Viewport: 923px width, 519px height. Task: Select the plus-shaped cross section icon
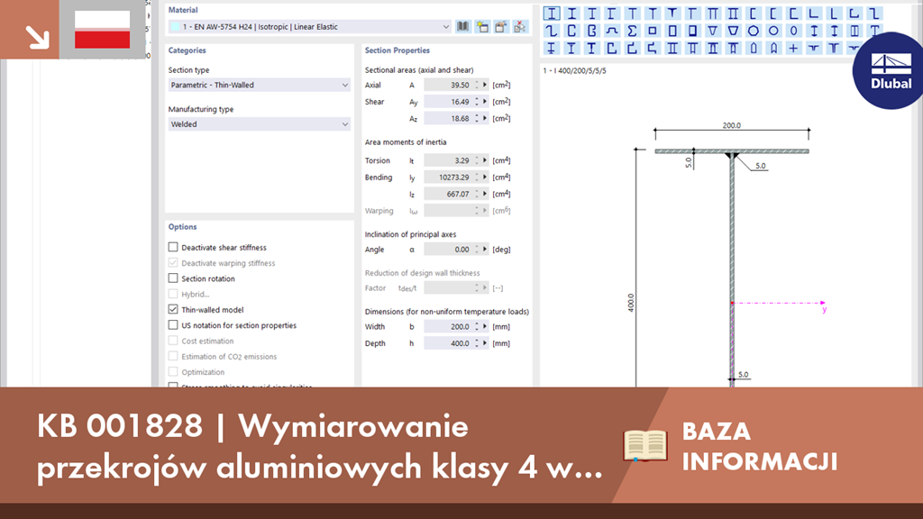(x=793, y=49)
